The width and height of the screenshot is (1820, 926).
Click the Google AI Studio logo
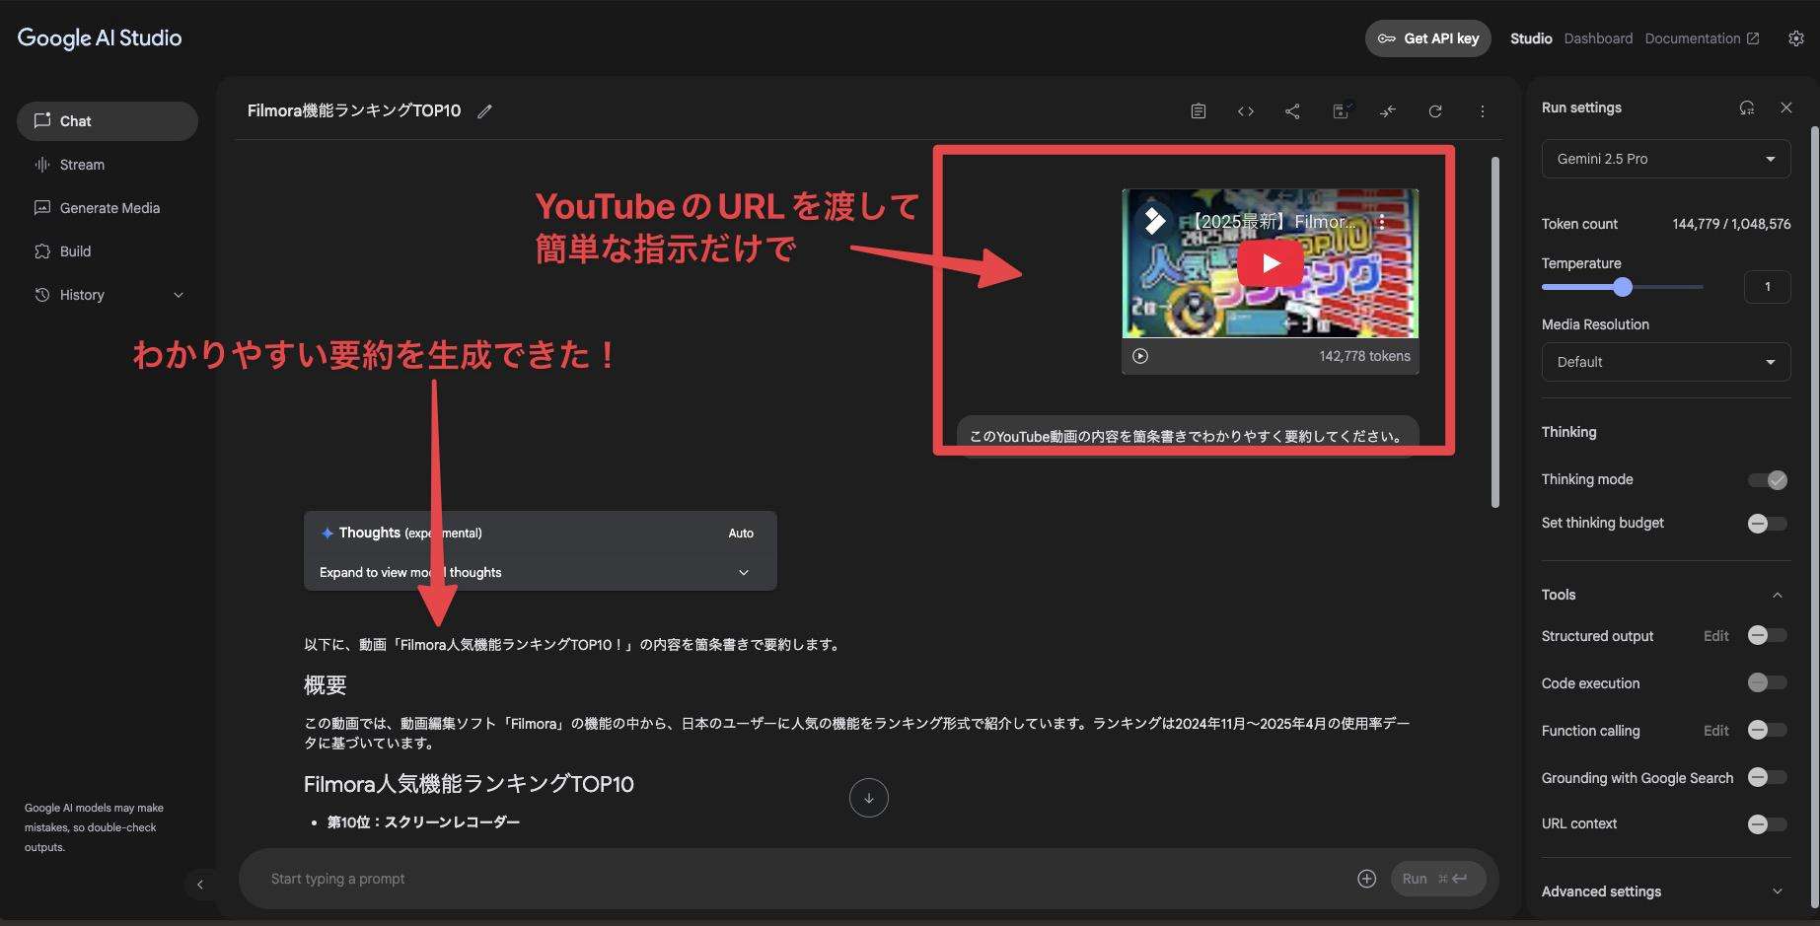(100, 37)
